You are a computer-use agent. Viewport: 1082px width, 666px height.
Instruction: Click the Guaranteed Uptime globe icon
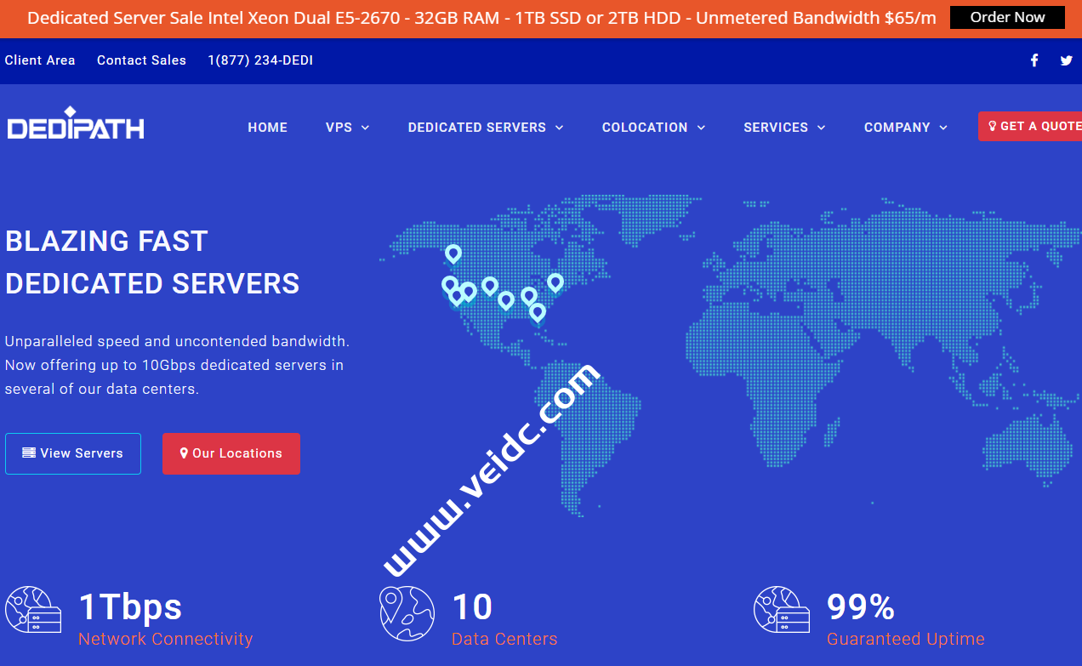[x=782, y=609]
